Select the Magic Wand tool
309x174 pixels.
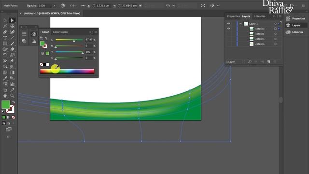click(5, 26)
